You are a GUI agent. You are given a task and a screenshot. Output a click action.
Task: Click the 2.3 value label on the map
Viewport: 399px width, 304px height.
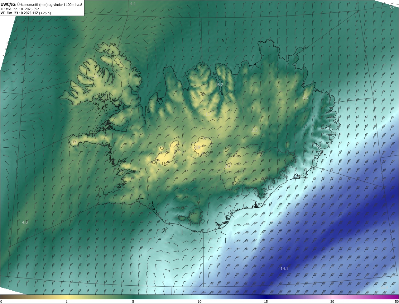coord(255,130)
